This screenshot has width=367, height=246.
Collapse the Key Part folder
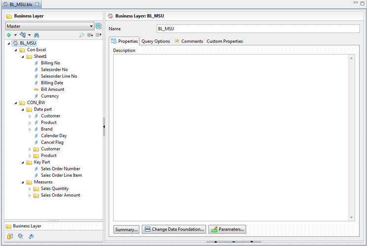click(23, 163)
